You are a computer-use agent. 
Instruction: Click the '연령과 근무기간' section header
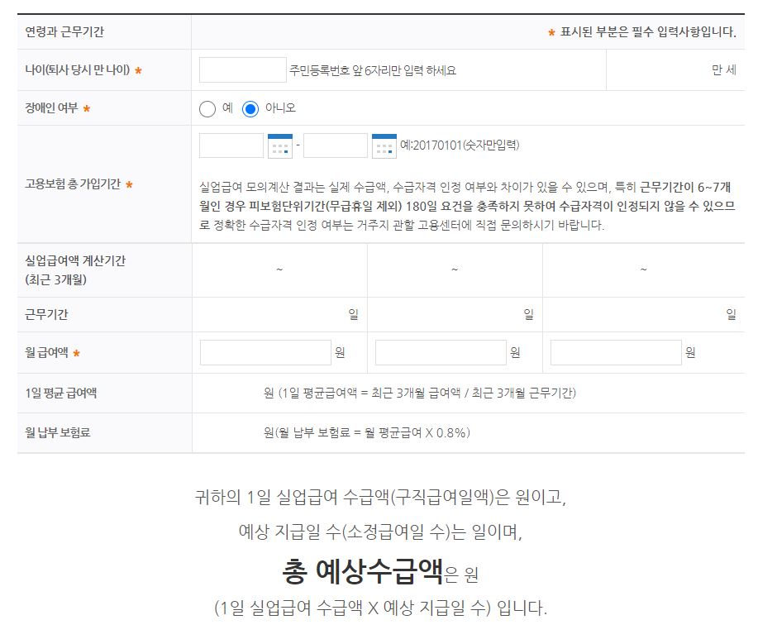64,31
